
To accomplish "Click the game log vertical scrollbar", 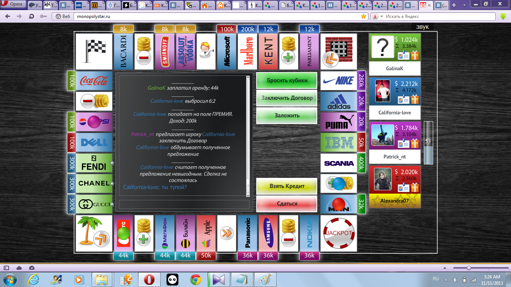I will point(248,136).
